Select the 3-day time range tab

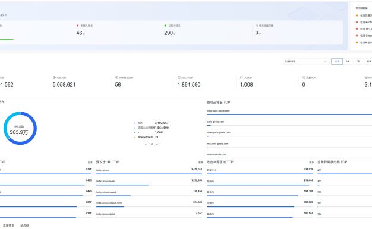click(348, 61)
